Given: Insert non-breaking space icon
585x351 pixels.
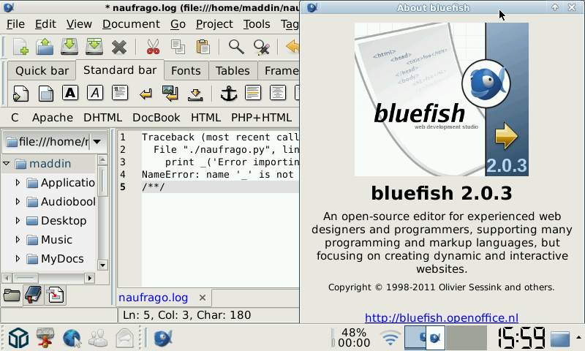Looking at the screenshot, I should pyautogui.click(x=195, y=95).
